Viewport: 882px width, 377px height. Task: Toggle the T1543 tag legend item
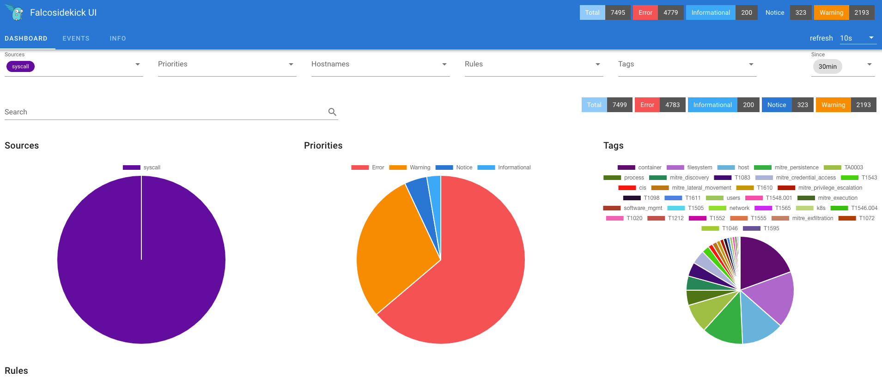859,178
